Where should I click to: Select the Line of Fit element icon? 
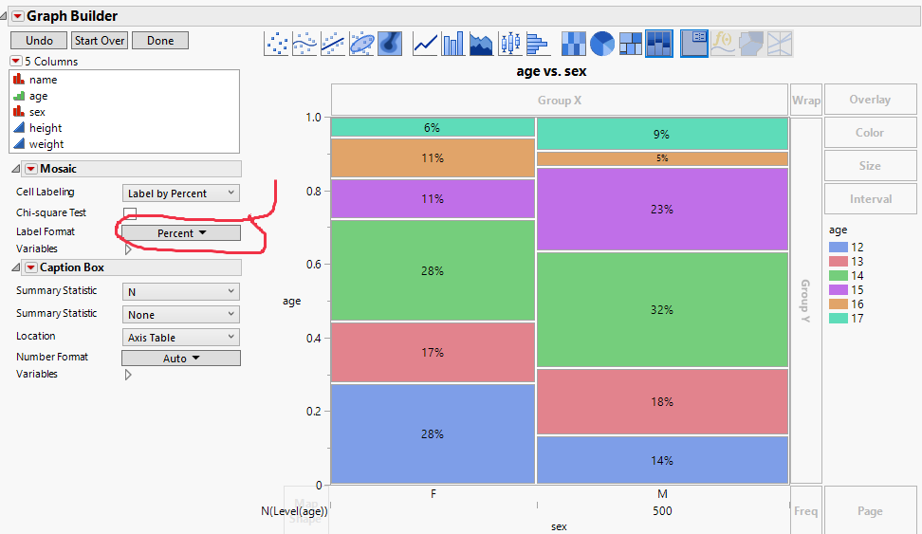(x=333, y=44)
